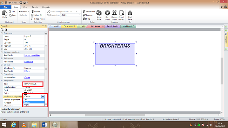
Task: Open Help from the ribbon
Action: coord(87,19)
